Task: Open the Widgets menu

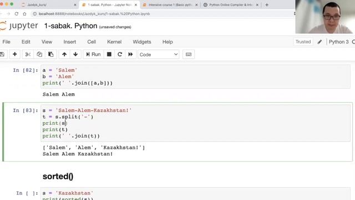Action: (x=142, y=42)
